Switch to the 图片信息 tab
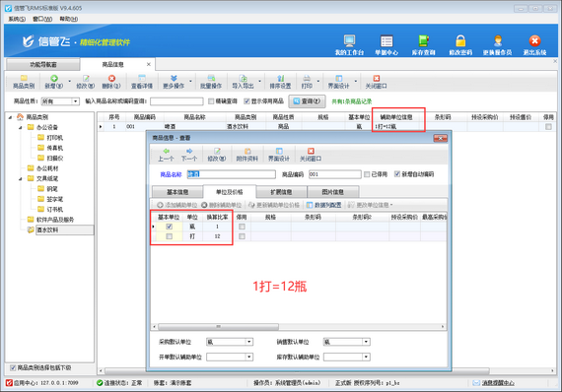 332,192
